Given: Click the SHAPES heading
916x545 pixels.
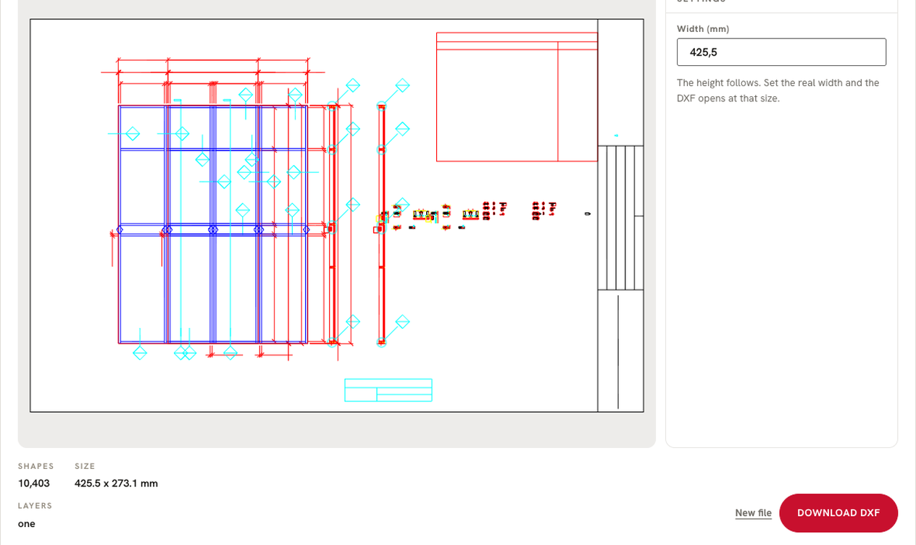Looking at the screenshot, I should pyautogui.click(x=36, y=467).
